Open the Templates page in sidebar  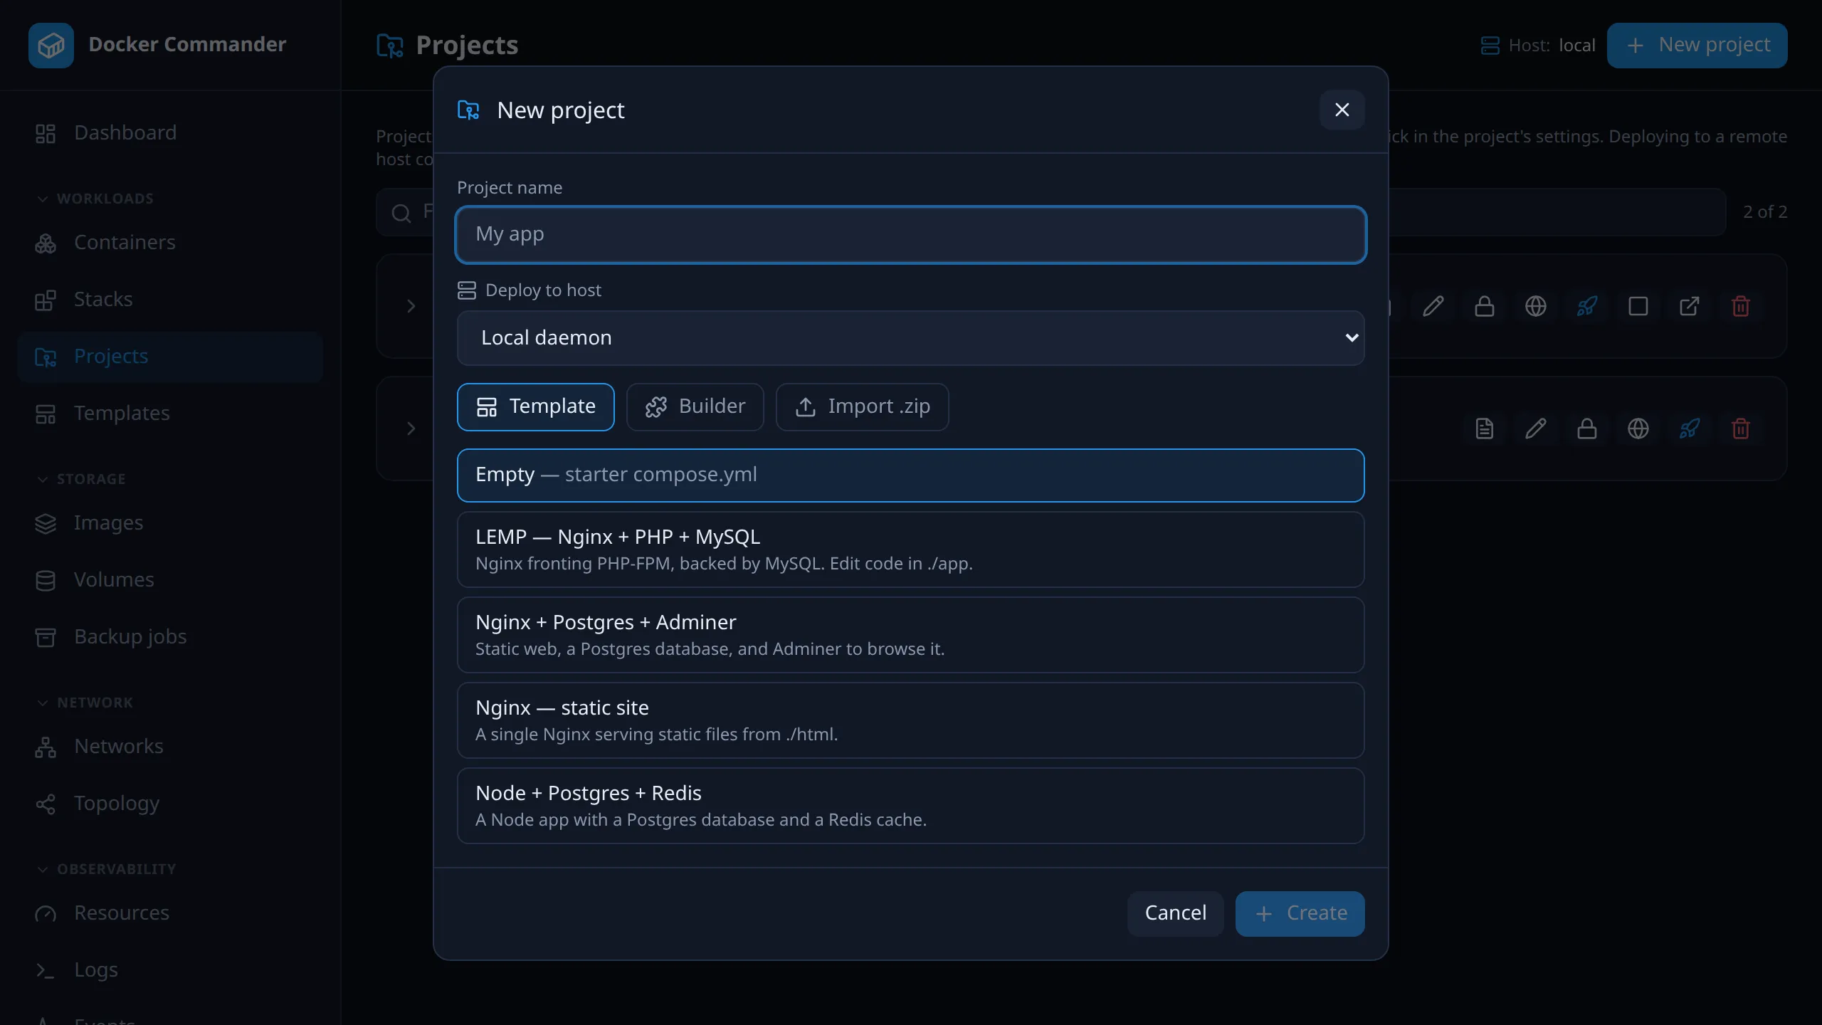[x=170, y=414]
